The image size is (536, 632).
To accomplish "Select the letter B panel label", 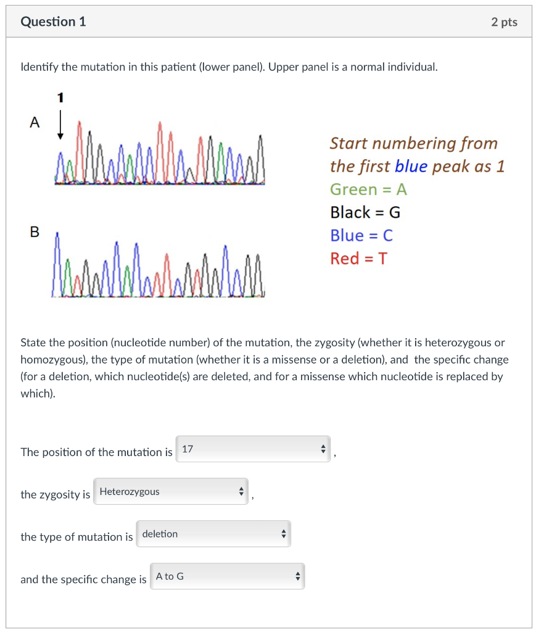I will click(35, 233).
